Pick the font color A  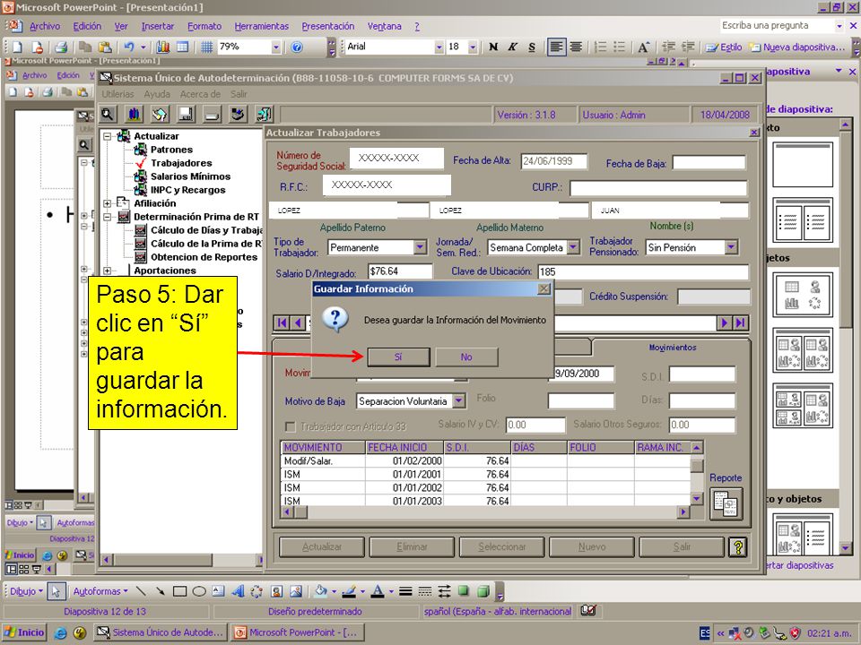pos(378,591)
